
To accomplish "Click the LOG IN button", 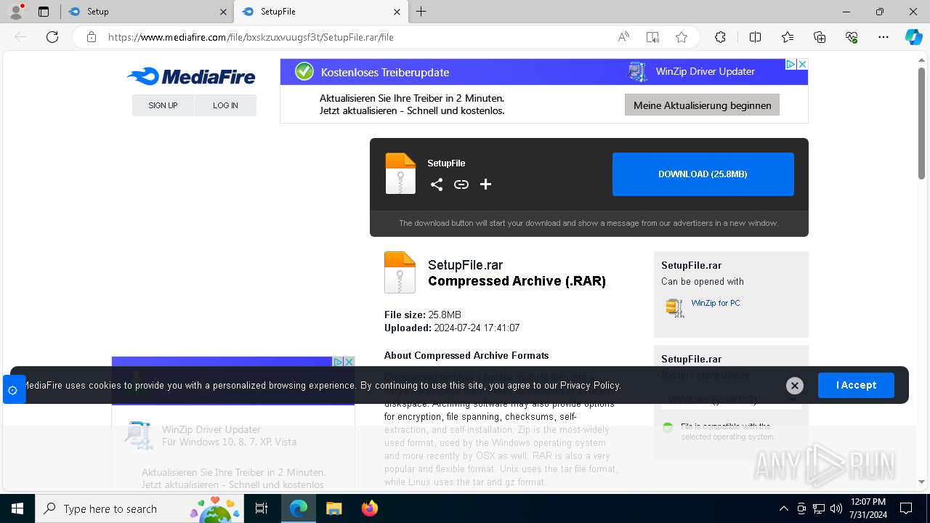I will (x=225, y=105).
